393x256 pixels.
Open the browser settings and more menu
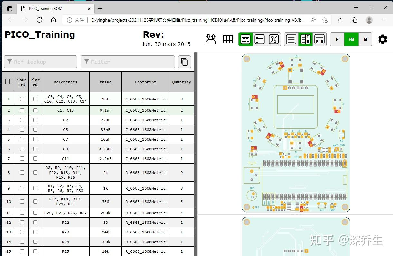384,20
